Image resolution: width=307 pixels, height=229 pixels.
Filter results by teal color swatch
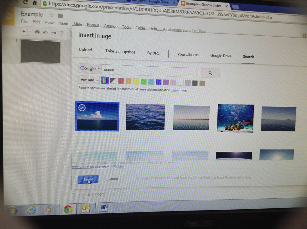[x=151, y=82]
